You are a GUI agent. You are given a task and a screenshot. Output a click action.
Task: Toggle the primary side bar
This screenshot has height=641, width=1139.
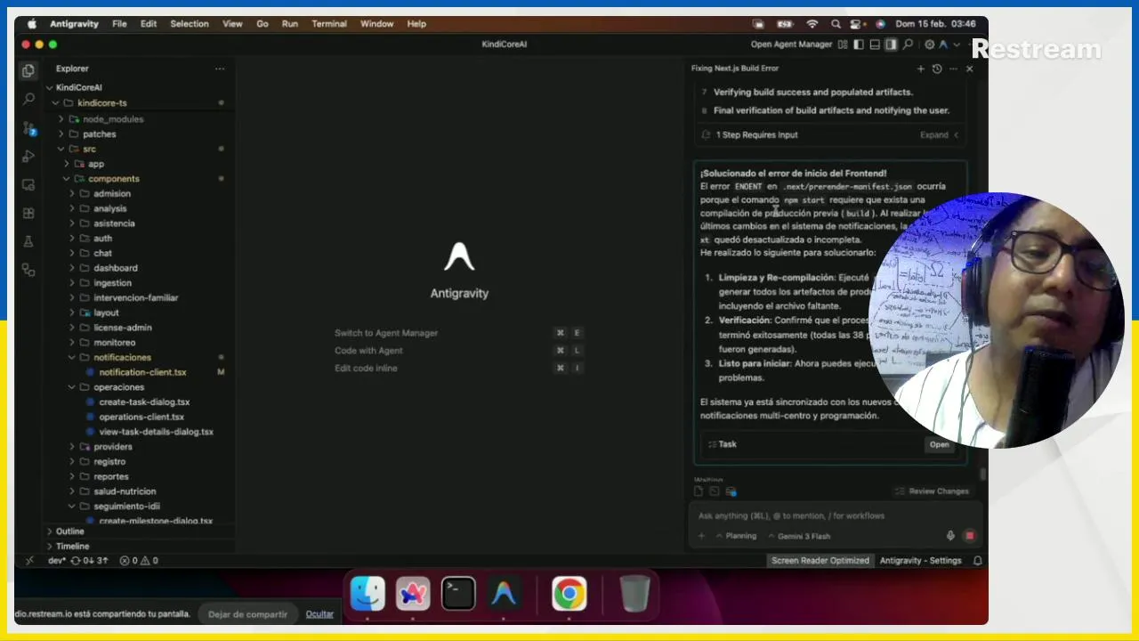(x=859, y=45)
